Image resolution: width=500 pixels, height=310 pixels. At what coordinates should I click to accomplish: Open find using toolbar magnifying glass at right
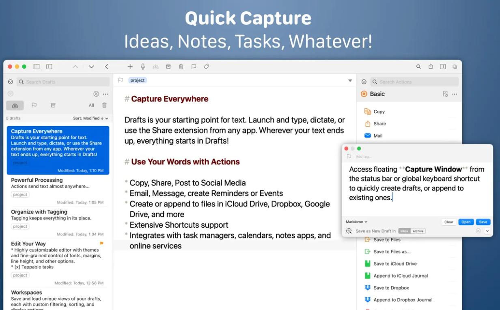pyautogui.click(x=418, y=67)
